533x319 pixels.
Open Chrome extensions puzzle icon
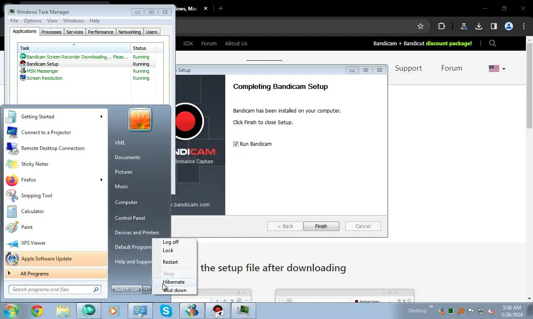coord(442,26)
